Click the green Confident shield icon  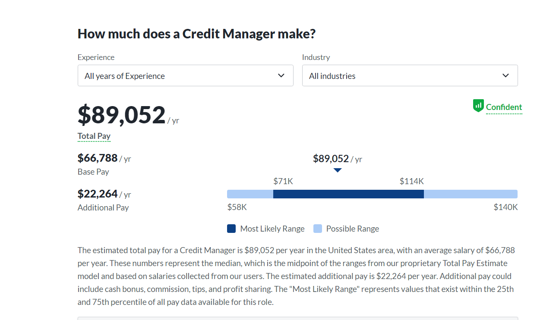click(478, 106)
